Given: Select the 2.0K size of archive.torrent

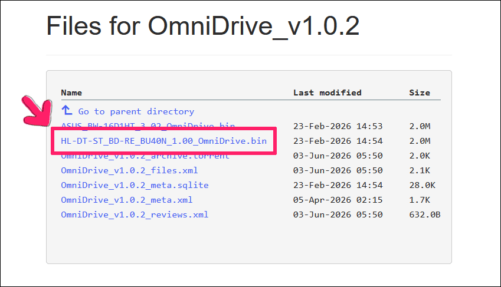Looking at the screenshot, I should [420, 156].
